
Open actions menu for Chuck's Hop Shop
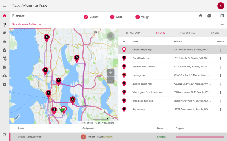pyautogui.click(x=220, y=50)
